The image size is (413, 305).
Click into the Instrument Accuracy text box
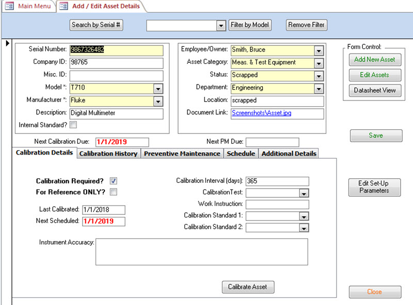point(201,251)
